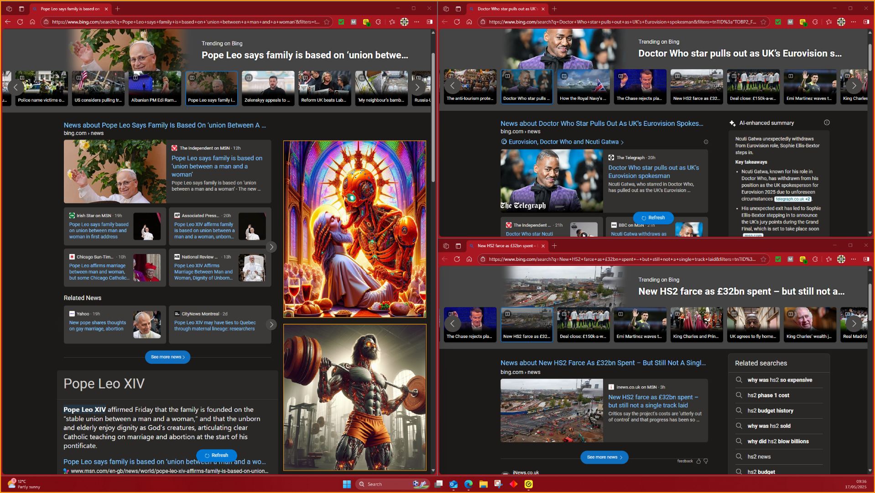
Task: Click the taskbar Search box
Action: 393,484
